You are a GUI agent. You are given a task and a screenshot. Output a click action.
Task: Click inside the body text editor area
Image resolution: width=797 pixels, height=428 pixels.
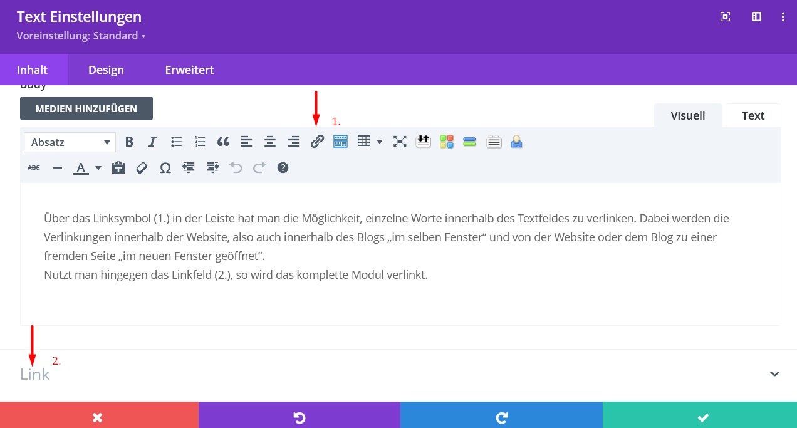click(x=400, y=254)
